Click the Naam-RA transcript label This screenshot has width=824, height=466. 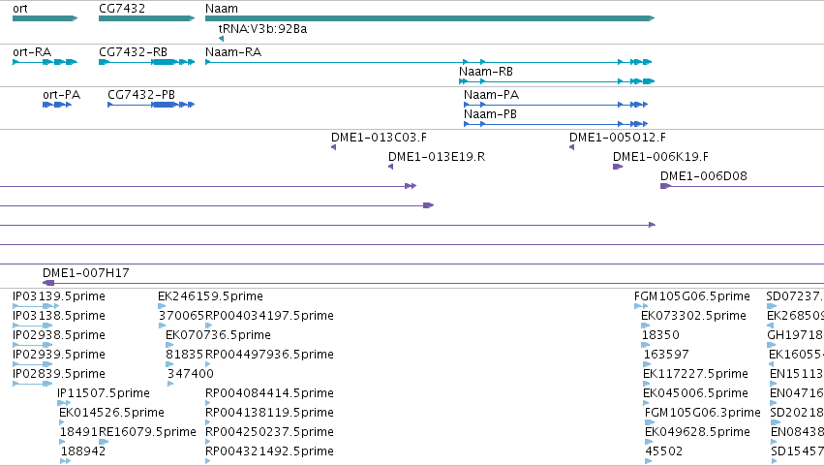(x=233, y=52)
